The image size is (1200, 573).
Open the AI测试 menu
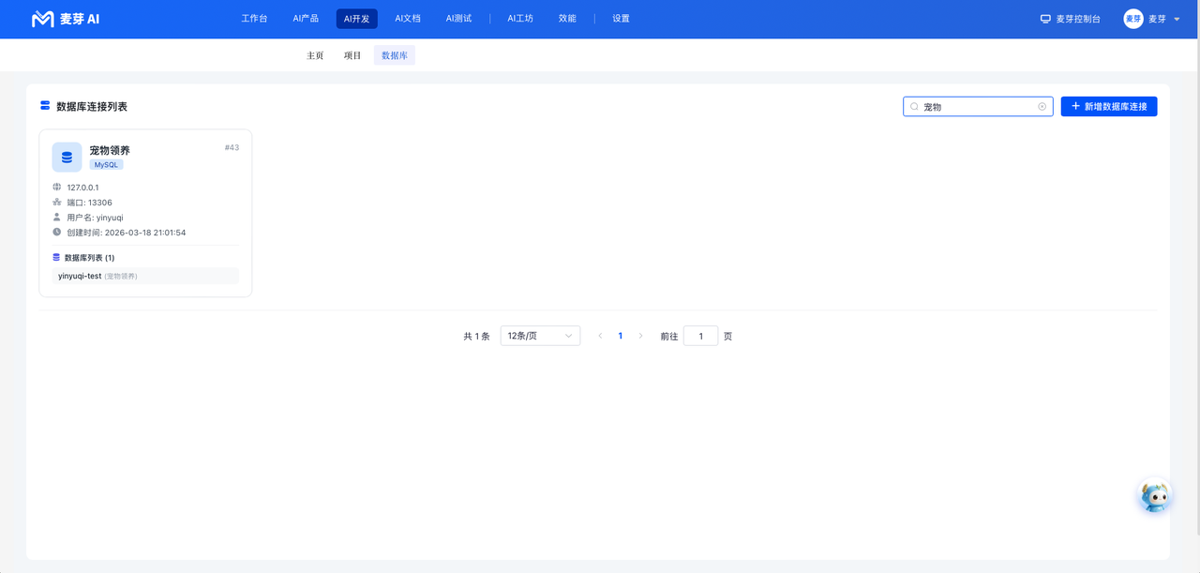click(x=458, y=19)
